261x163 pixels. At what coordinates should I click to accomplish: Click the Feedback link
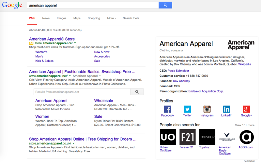click(249, 161)
